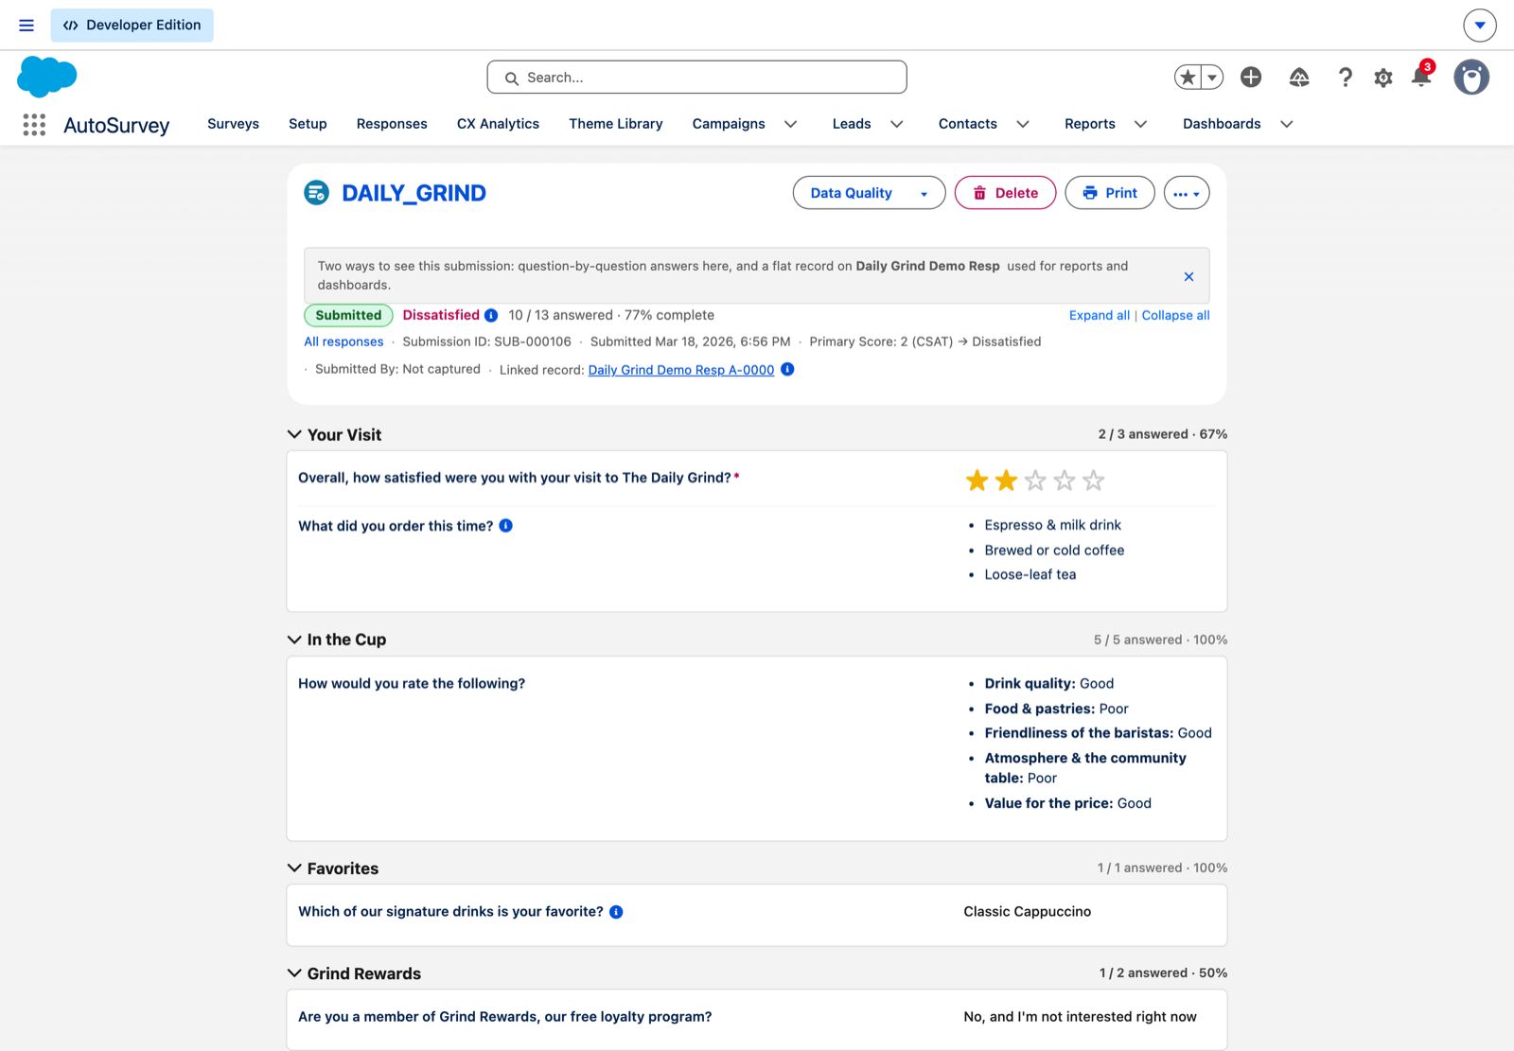Click the Delete button
1514x1051 pixels.
(1005, 193)
